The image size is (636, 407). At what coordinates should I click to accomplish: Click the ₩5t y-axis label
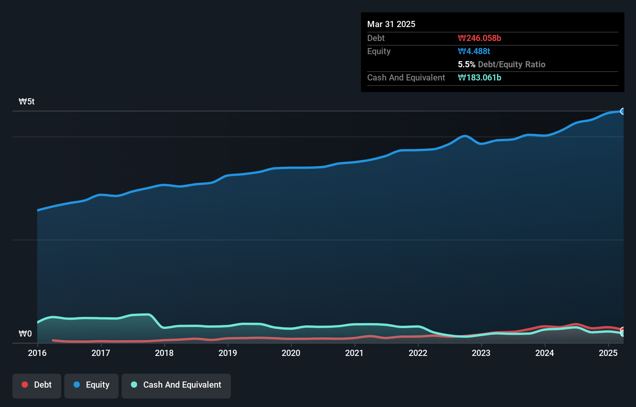point(27,101)
